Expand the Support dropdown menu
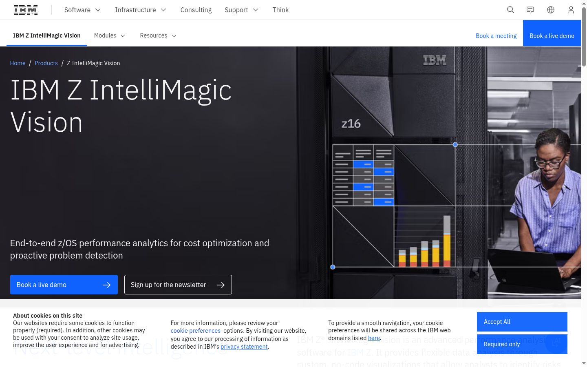The height and width of the screenshot is (367, 587). (x=241, y=10)
